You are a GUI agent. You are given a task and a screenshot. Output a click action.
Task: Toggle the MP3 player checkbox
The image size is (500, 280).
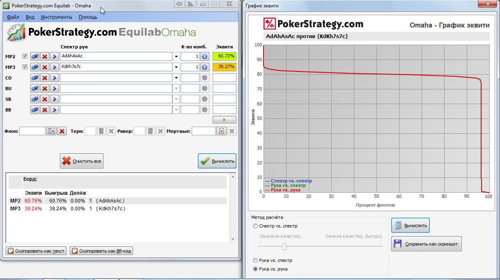tap(25, 67)
